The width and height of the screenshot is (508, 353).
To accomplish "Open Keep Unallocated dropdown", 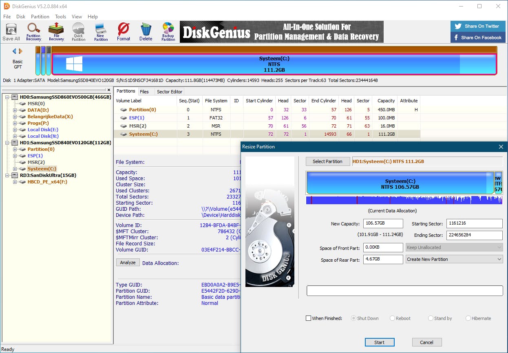I will pos(454,247).
